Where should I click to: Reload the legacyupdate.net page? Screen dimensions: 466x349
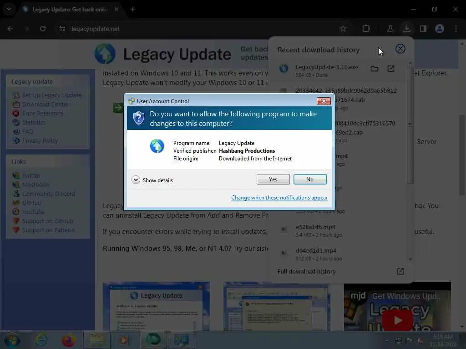(x=43, y=29)
